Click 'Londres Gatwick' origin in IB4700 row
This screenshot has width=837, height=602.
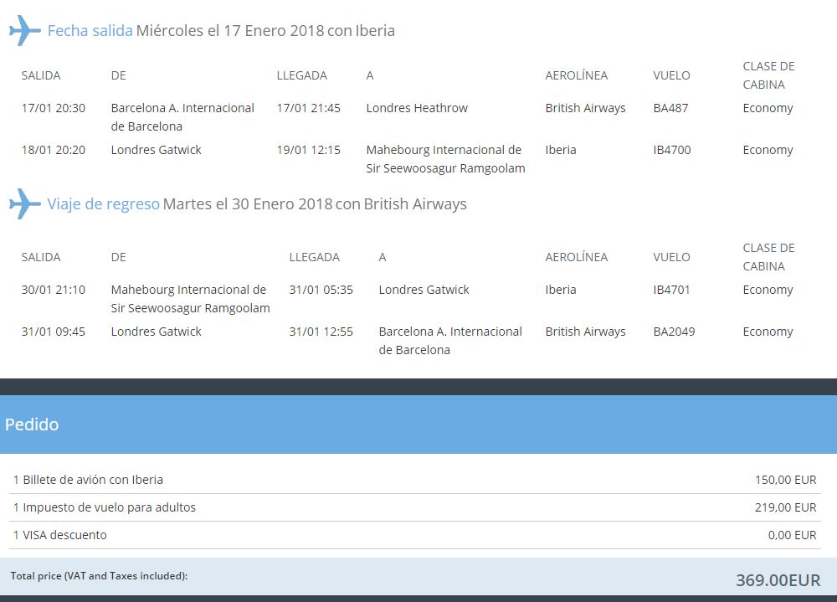coord(157,150)
